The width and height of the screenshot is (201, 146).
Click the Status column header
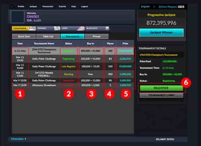coord(68,44)
